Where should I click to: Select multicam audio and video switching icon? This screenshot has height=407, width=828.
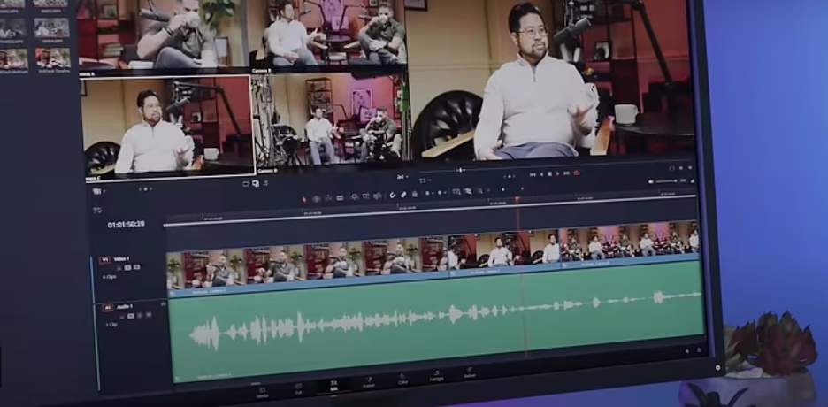point(256,184)
